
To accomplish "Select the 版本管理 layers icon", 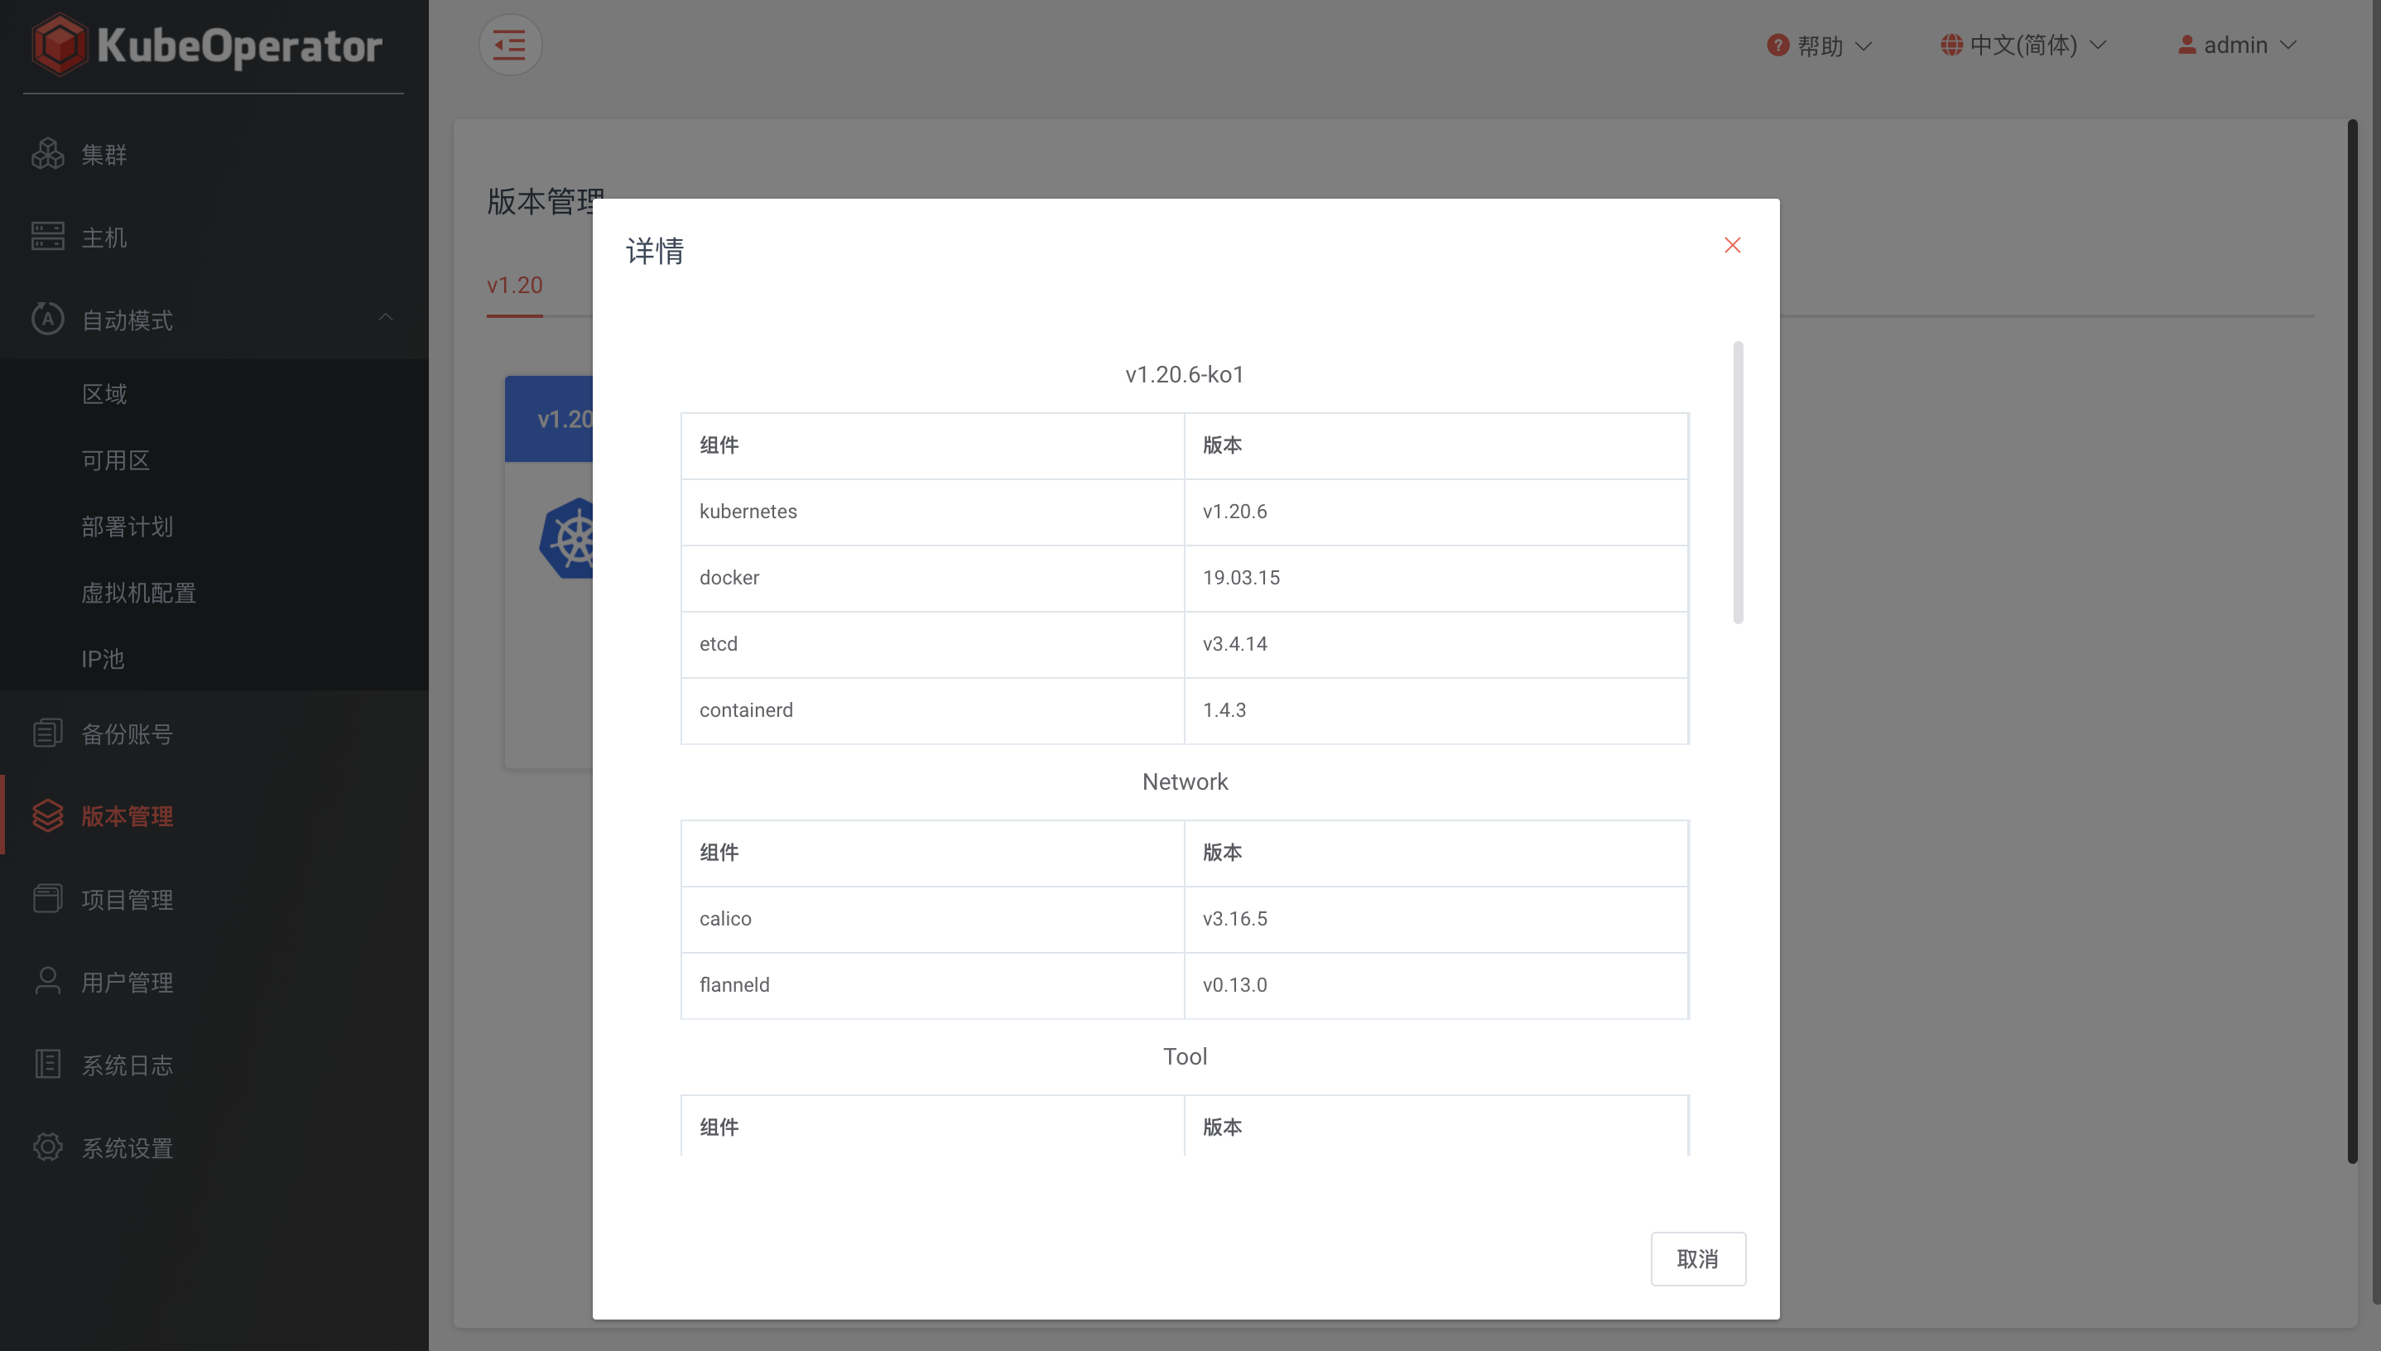I will [48, 815].
